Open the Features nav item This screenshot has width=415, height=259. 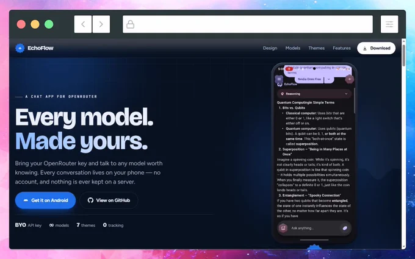click(x=342, y=48)
